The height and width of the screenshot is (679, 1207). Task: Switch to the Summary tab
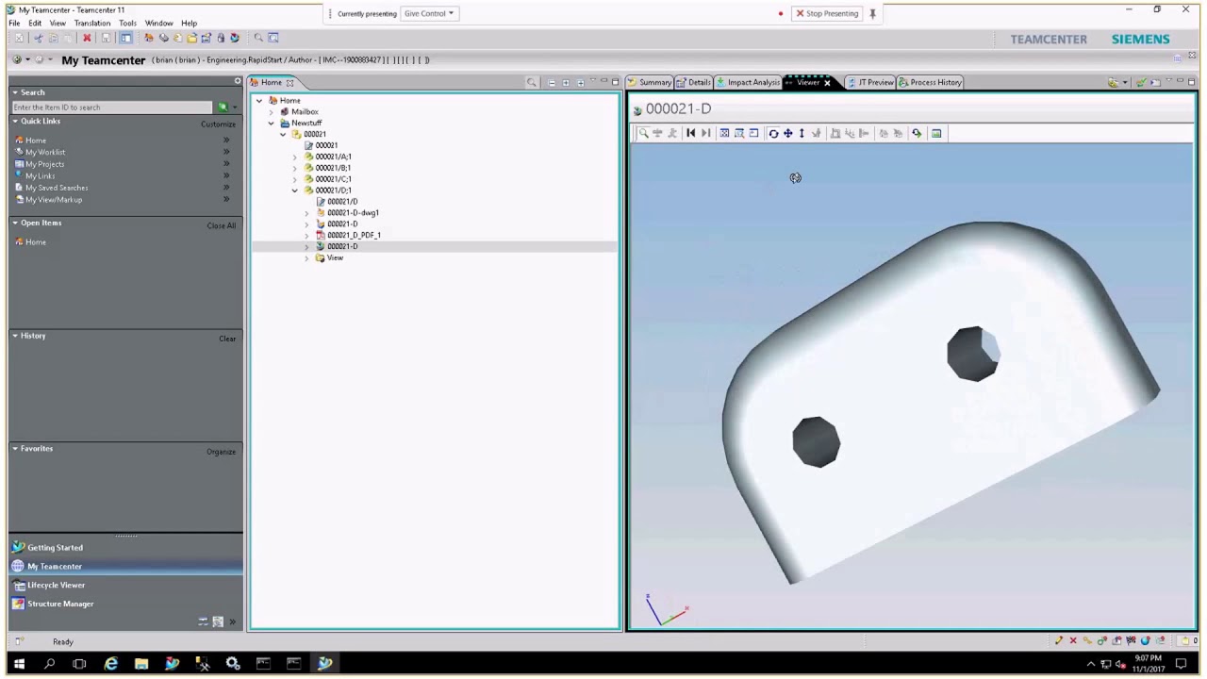(650, 82)
